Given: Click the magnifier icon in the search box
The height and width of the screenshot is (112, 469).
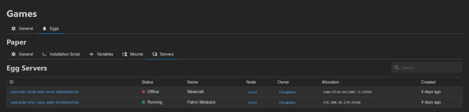Looking at the screenshot, I should [x=397, y=67].
